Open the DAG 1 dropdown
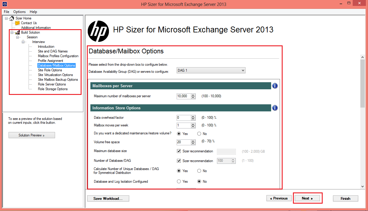 pyautogui.click(x=211, y=70)
